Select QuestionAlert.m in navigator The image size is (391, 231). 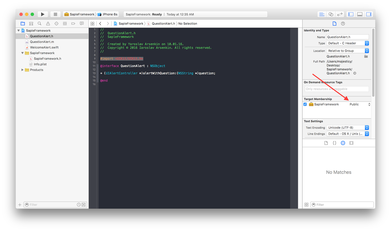tap(42, 42)
